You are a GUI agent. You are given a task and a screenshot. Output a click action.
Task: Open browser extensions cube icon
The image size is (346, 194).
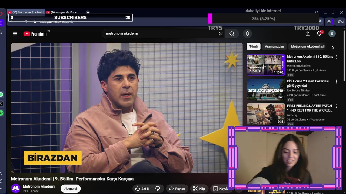click(x=329, y=22)
